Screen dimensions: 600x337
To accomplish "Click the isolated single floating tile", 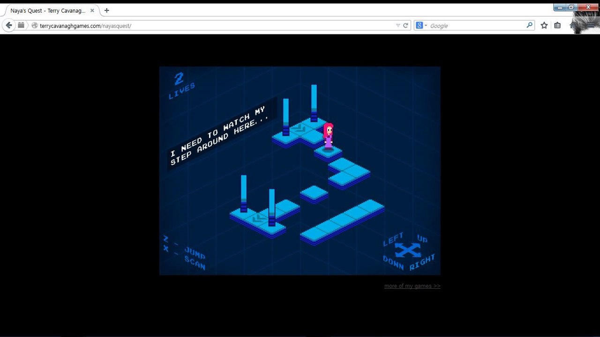I will point(314,194).
